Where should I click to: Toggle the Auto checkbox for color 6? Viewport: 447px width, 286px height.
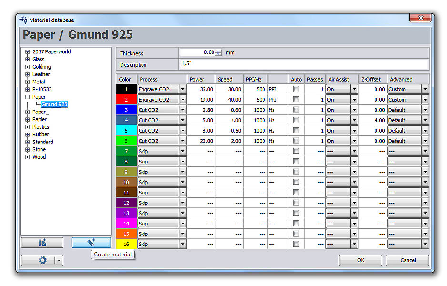(296, 141)
